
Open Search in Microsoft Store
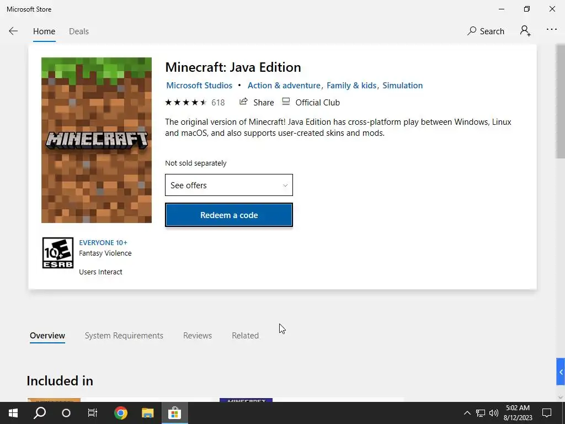[x=486, y=31]
